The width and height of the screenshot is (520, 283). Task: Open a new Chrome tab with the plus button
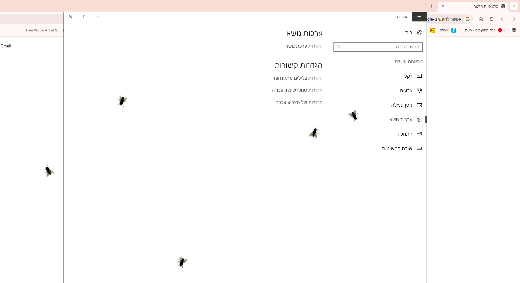(x=432, y=6)
